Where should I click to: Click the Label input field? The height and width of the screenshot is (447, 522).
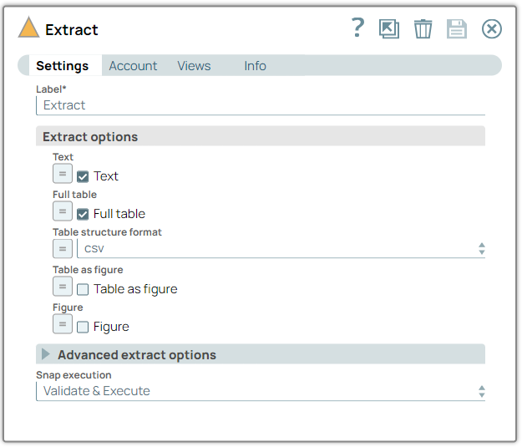[261, 105]
